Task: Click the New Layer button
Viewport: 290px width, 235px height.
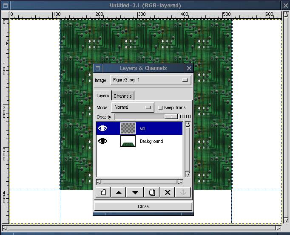Action: coord(103,192)
